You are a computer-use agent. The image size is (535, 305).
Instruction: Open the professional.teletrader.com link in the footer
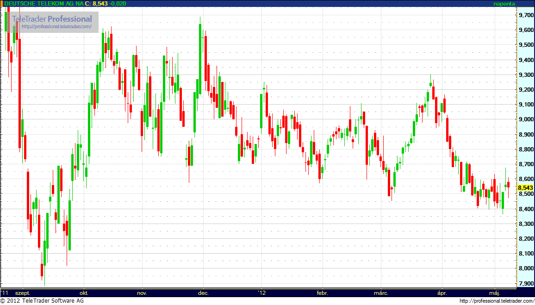(497, 301)
